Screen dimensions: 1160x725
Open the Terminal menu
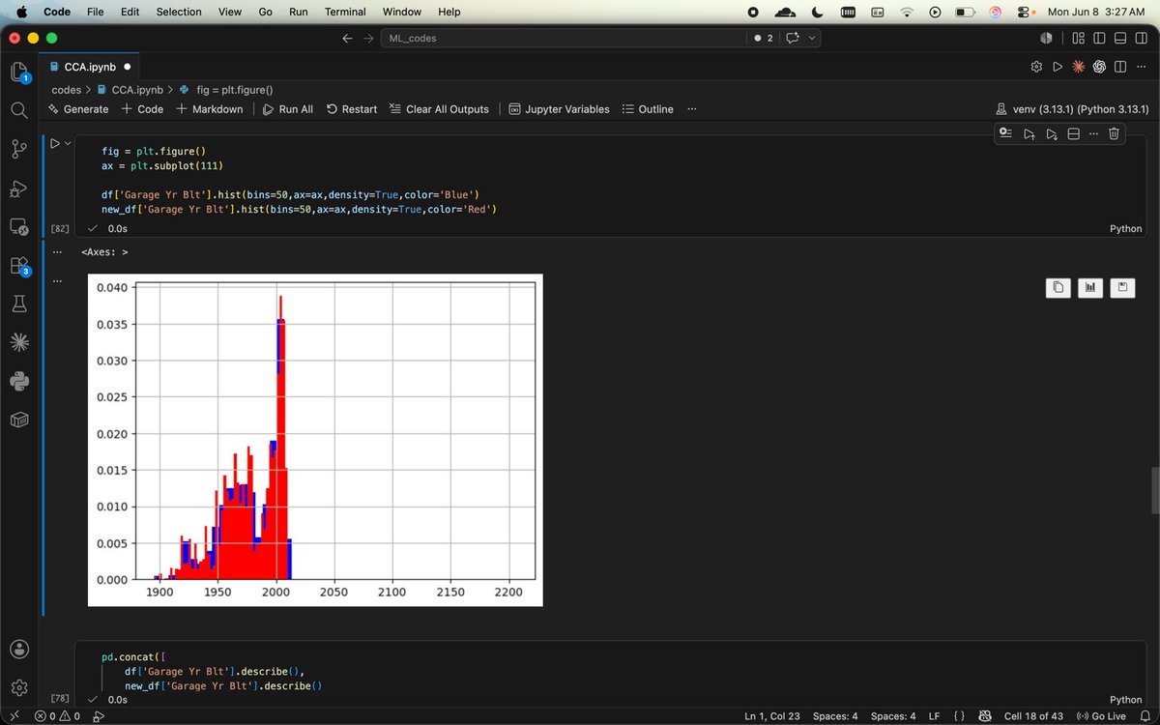tap(345, 12)
